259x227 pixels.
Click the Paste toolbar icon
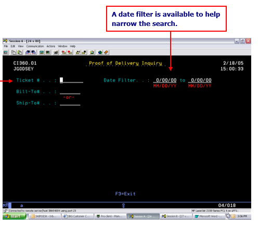(x=20, y=52)
